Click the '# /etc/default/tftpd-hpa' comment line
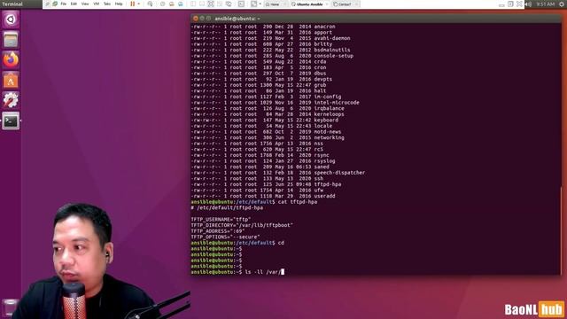Viewport: 567px width, 319px height. pyautogui.click(x=227, y=207)
